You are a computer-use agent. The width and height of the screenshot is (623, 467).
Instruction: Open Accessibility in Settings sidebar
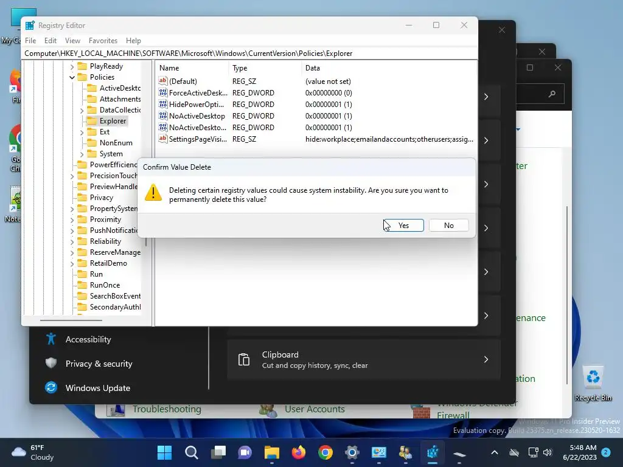(x=88, y=339)
